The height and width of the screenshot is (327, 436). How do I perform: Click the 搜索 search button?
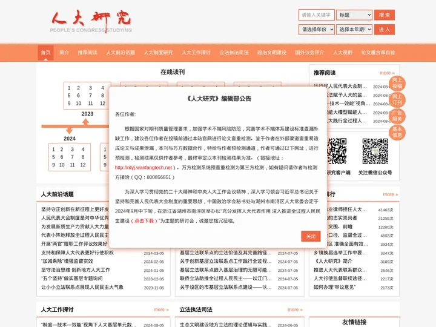385,15
